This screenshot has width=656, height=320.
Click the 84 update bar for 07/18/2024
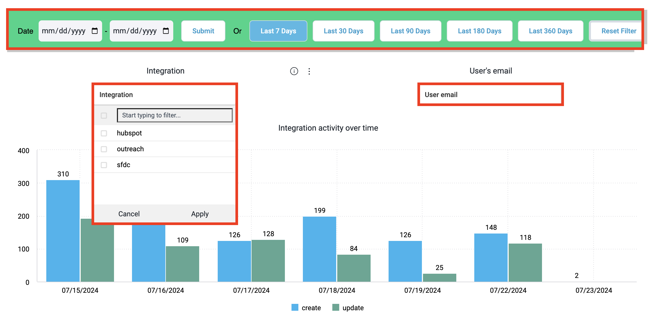point(354,268)
